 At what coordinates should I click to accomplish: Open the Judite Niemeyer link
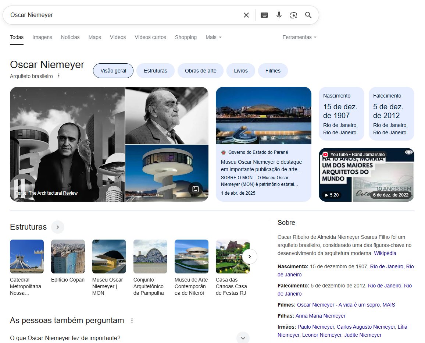coord(362,335)
